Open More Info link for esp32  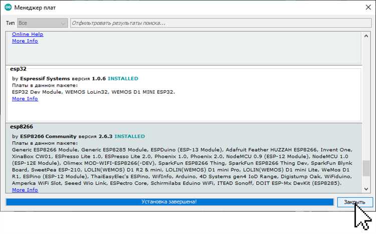[25, 99]
